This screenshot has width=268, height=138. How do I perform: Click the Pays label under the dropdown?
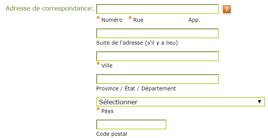pyautogui.click(x=107, y=111)
